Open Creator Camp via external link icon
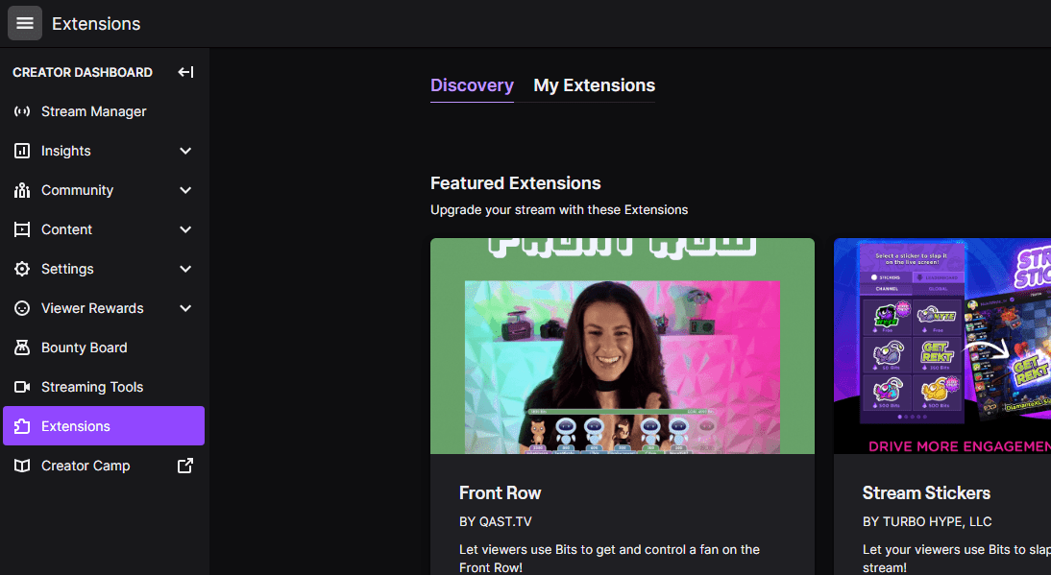The height and width of the screenshot is (575, 1051). coord(184,466)
